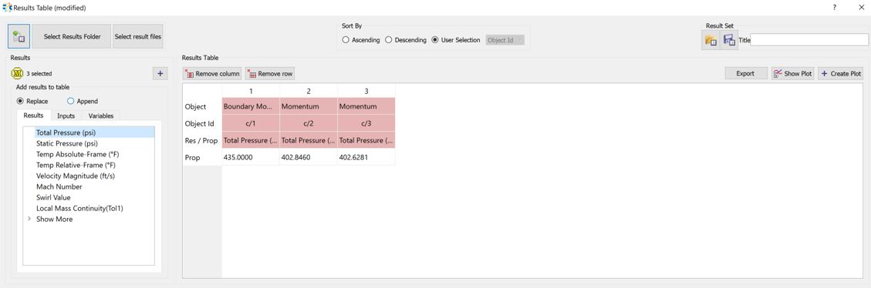Click the help question mark icon
871x288 pixels.
click(835, 8)
